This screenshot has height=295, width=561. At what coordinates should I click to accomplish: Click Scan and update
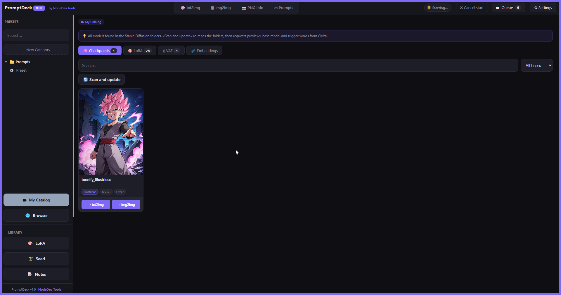pos(101,80)
